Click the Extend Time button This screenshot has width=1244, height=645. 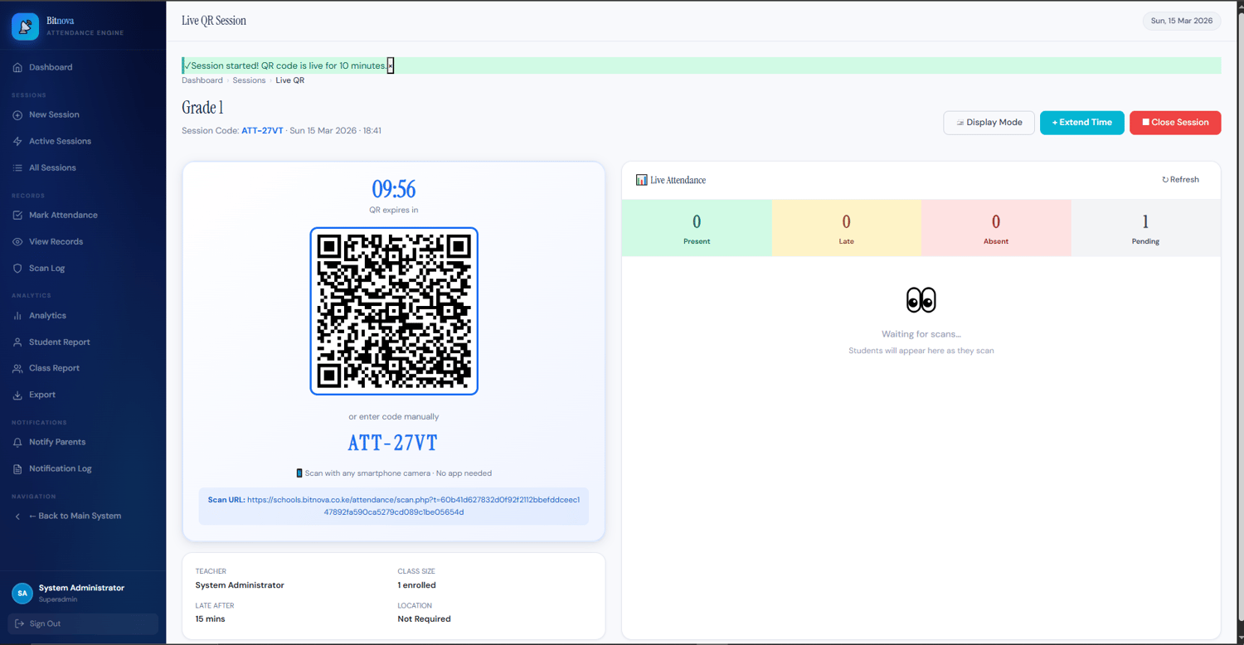[1082, 123]
